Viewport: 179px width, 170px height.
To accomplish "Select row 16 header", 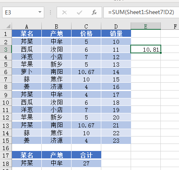I will pos(6,148).
